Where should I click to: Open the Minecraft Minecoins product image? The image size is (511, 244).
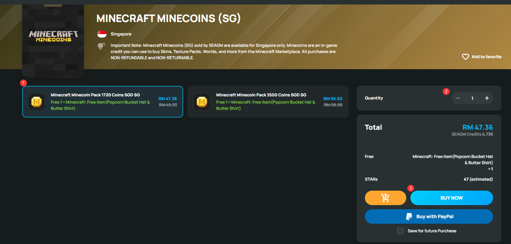(x=53, y=40)
